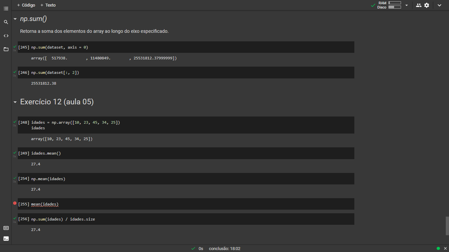Click the Exercício 12 (aula 05) heading
The width and height of the screenshot is (449, 252).
[x=57, y=102]
